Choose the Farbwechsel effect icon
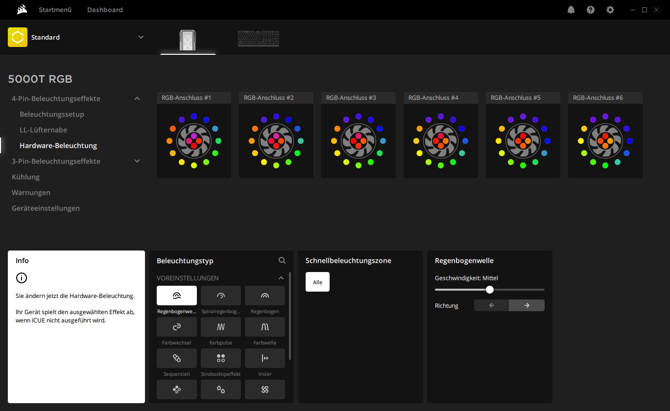This screenshot has width=670, height=411. pos(177,327)
